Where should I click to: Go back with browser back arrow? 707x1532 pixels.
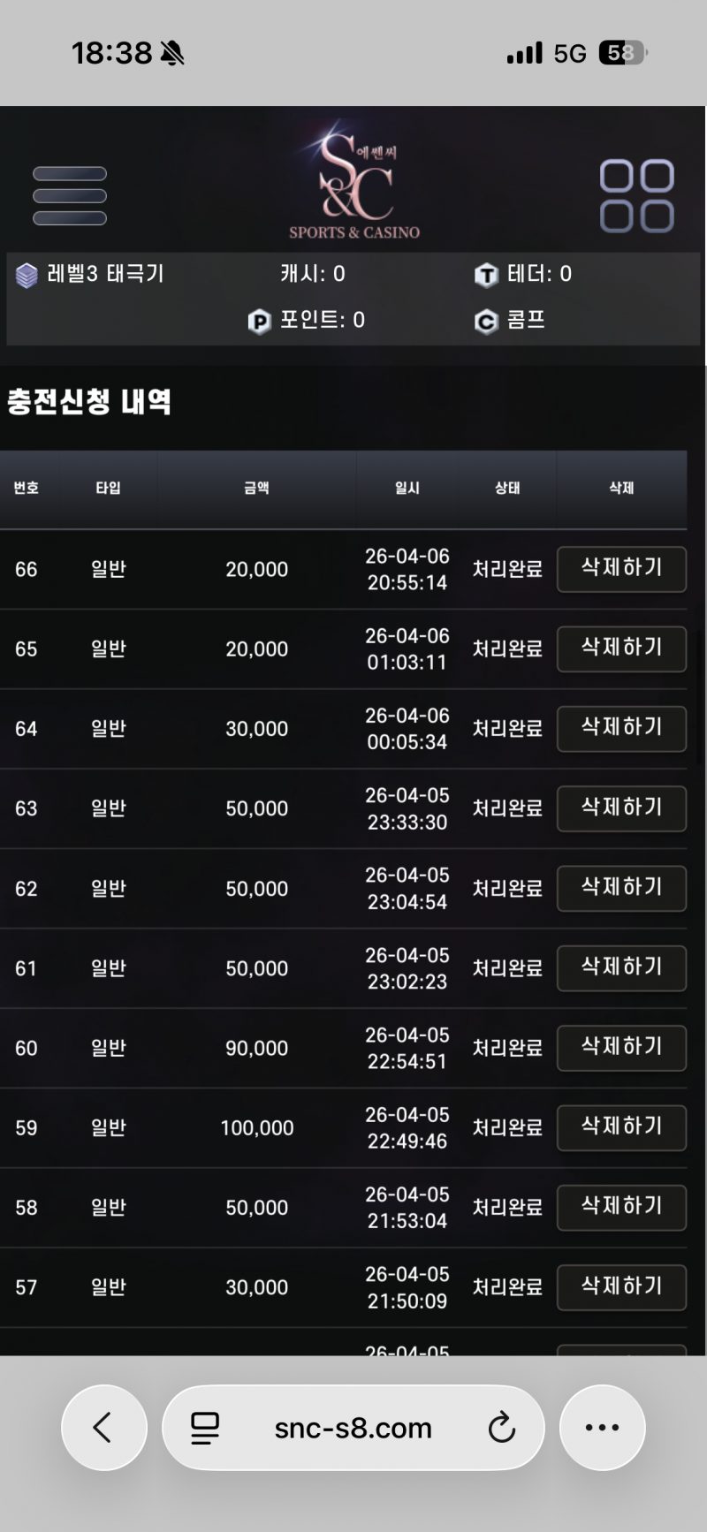(x=103, y=1428)
